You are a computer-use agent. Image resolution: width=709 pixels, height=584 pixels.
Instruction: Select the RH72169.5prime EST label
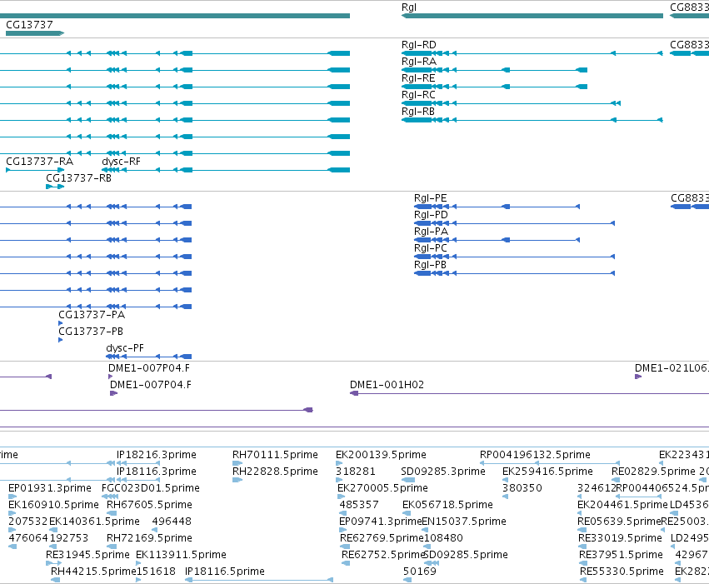(149, 538)
